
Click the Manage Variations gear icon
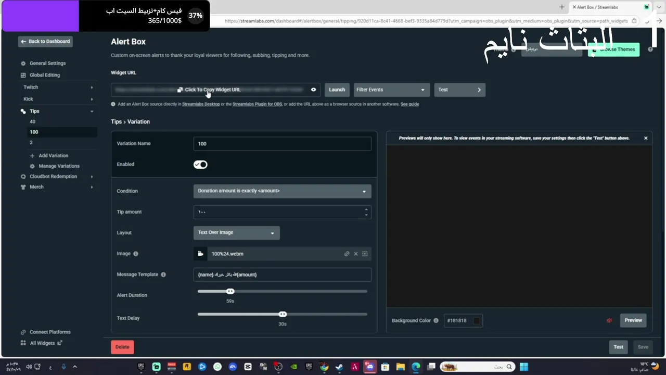pyautogui.click(x=32, y=166)
